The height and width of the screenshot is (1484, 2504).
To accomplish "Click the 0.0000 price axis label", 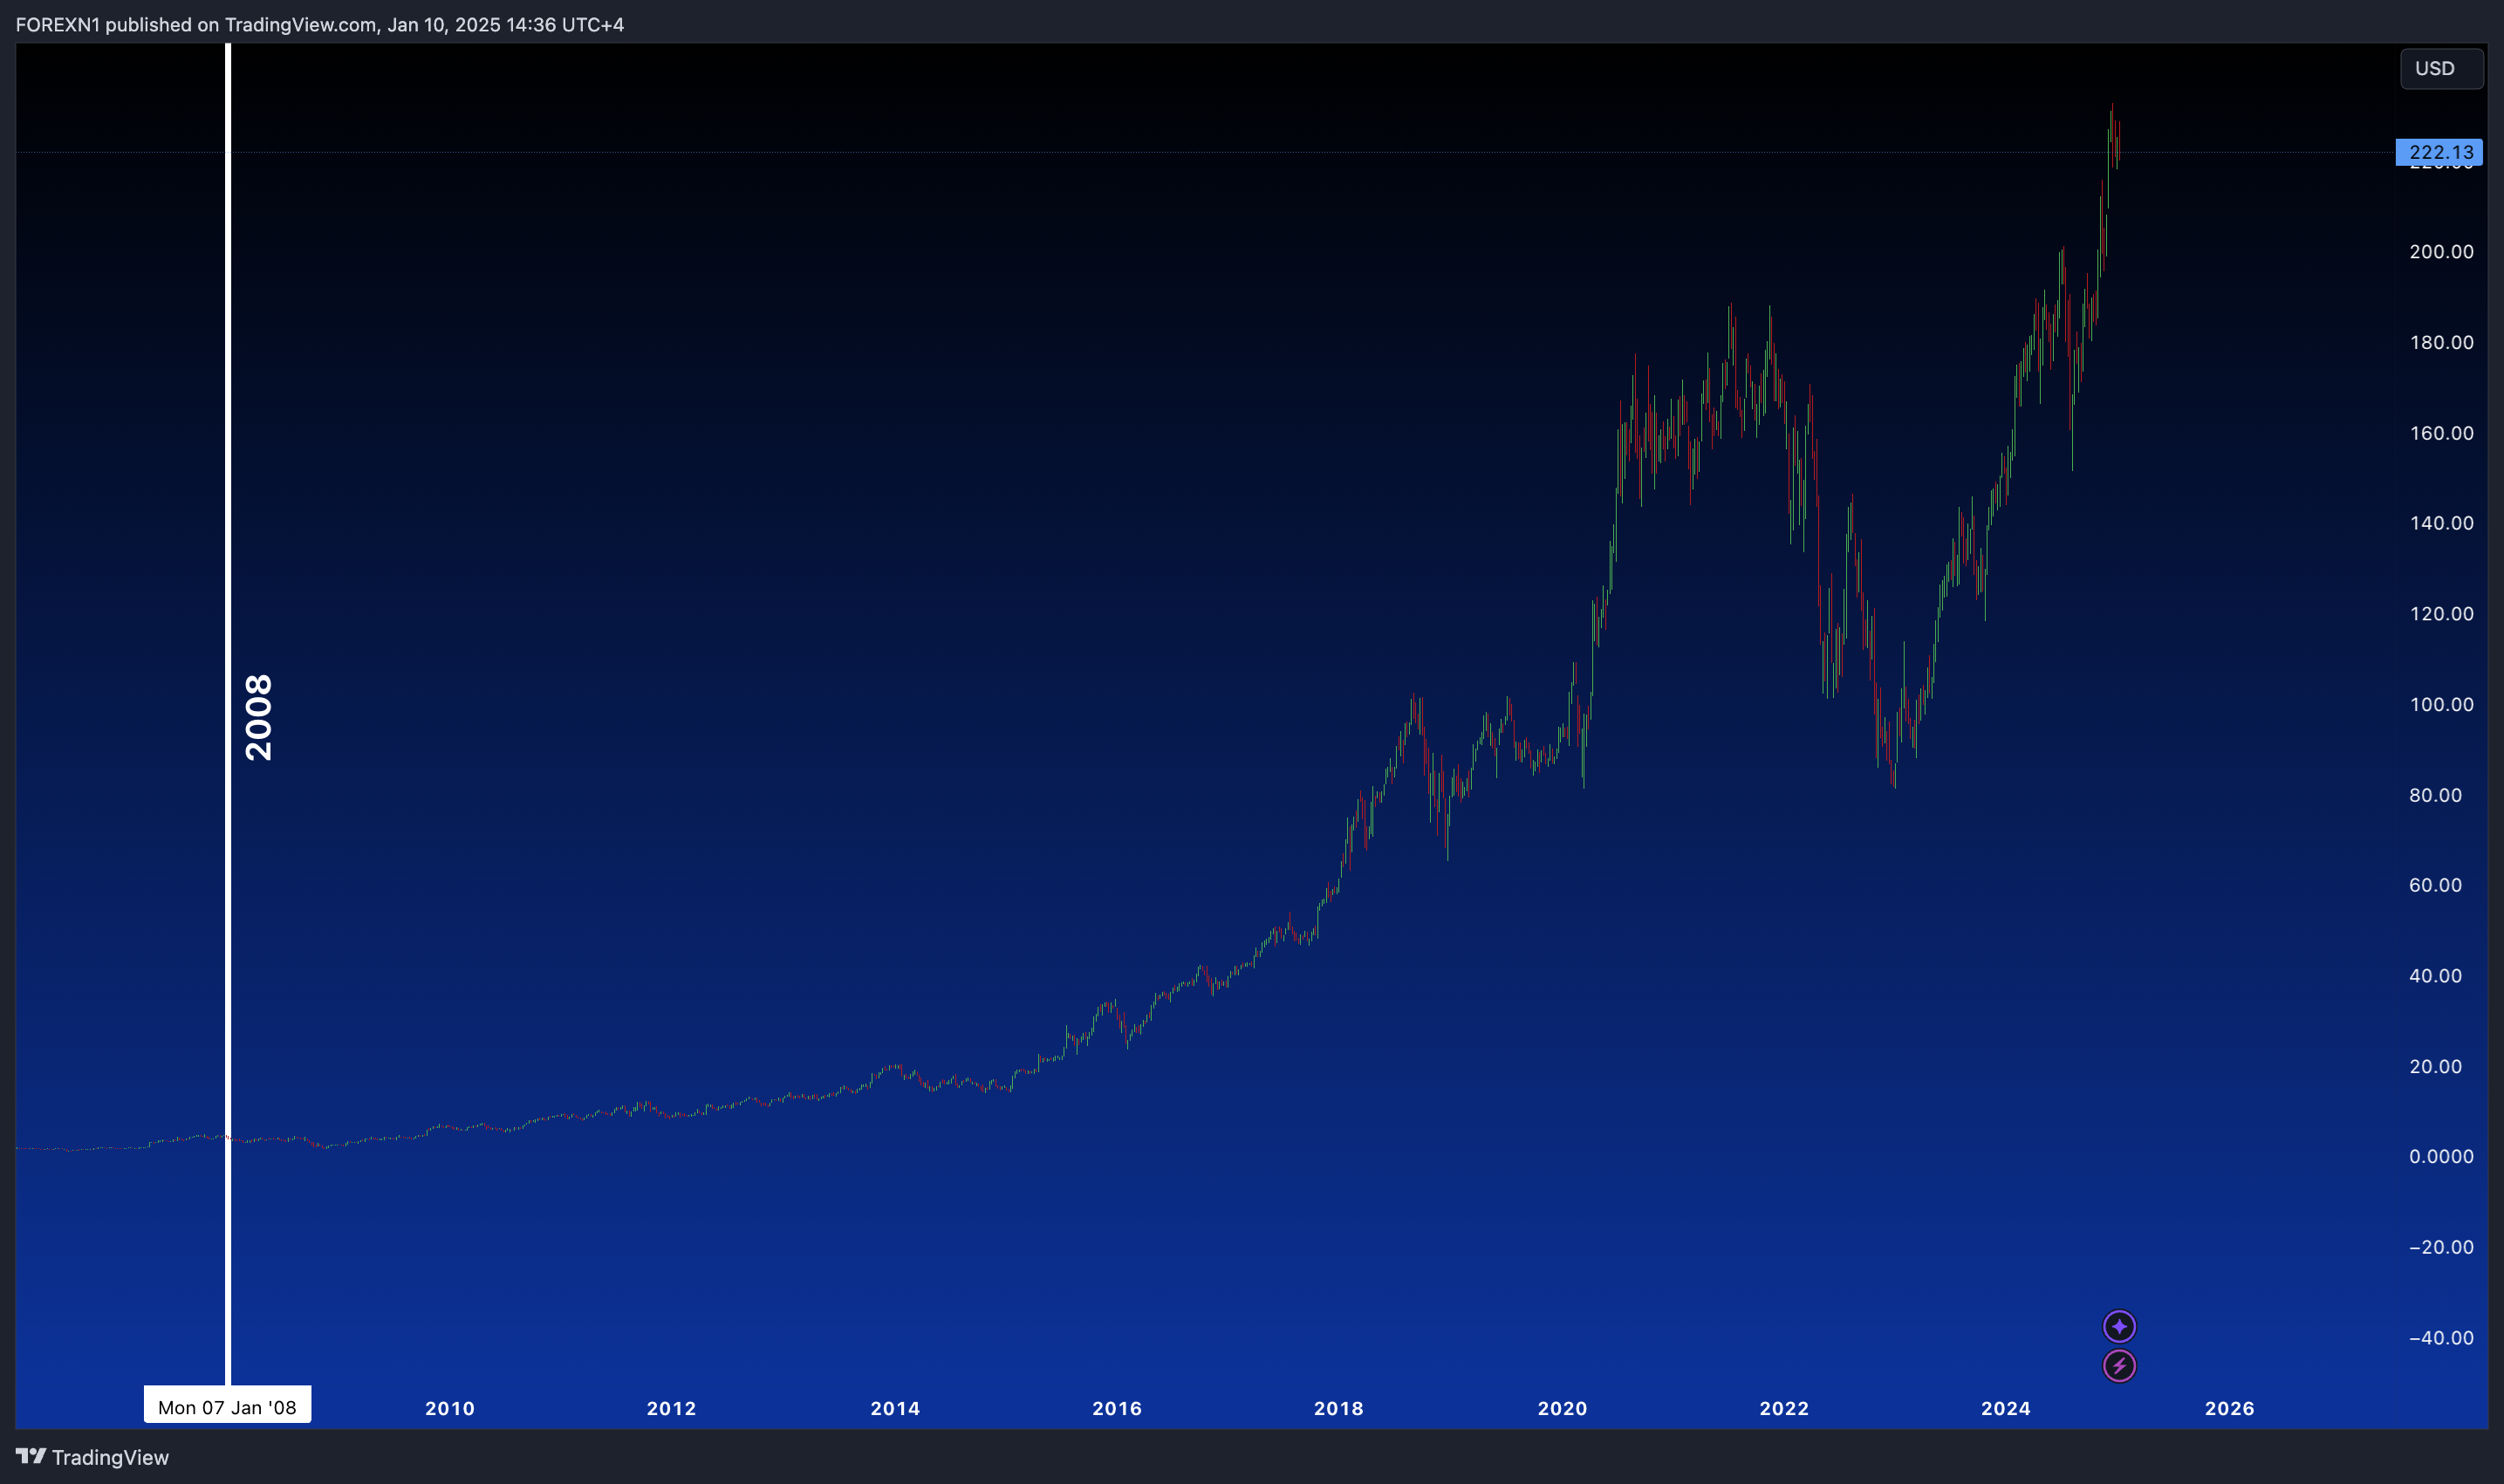I will coord(2441,1156).
